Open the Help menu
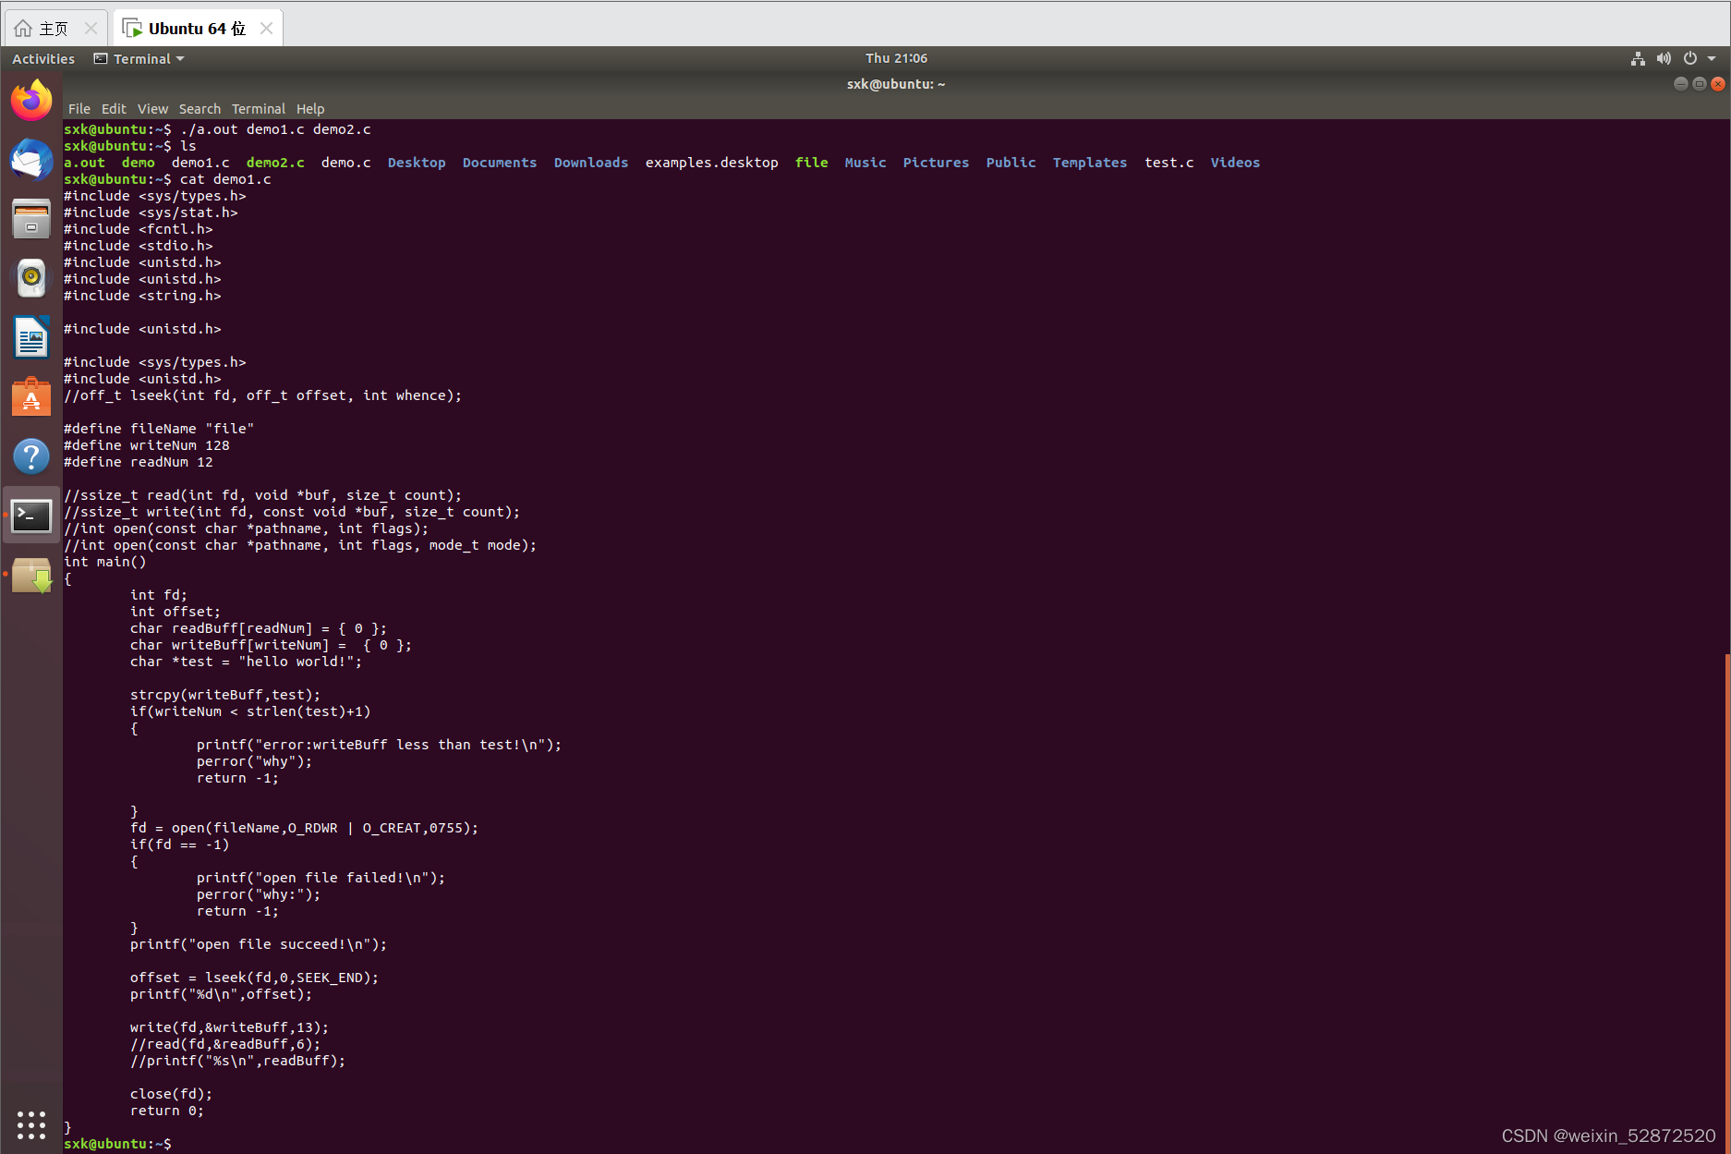 [310, 109]
